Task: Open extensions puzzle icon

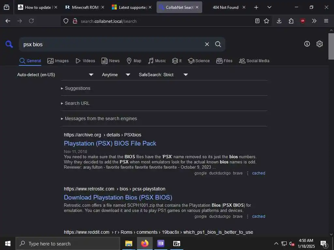Action: [291, 21]
